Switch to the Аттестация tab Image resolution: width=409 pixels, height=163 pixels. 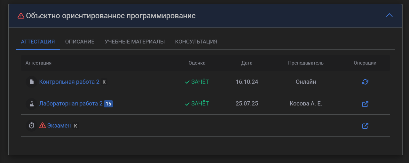38,42
